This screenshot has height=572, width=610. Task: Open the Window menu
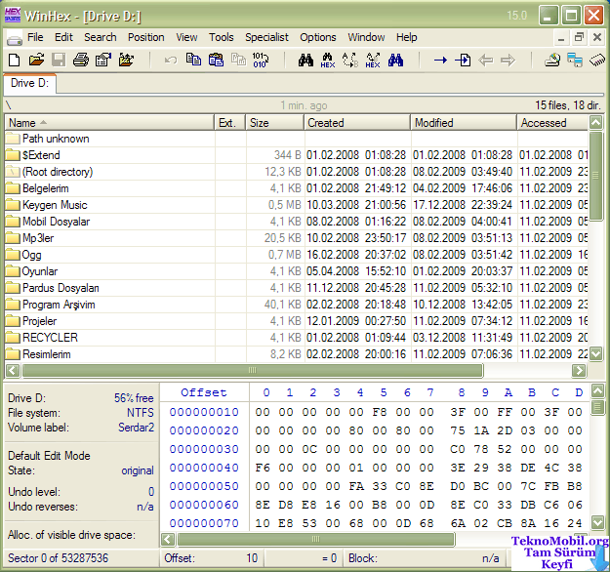click(366, 37)
